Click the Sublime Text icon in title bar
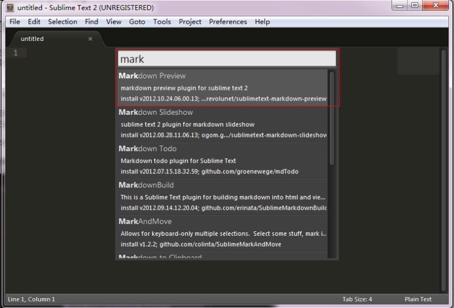Viewport: 454px width, 308px height. pos(10,8)
